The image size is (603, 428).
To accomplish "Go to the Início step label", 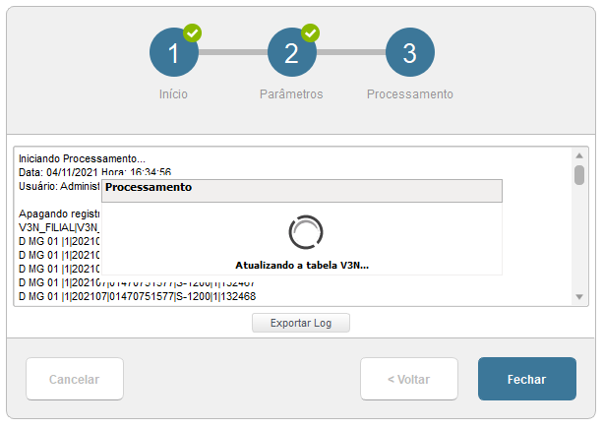I will pyautogui.click(x=173, y=94).
